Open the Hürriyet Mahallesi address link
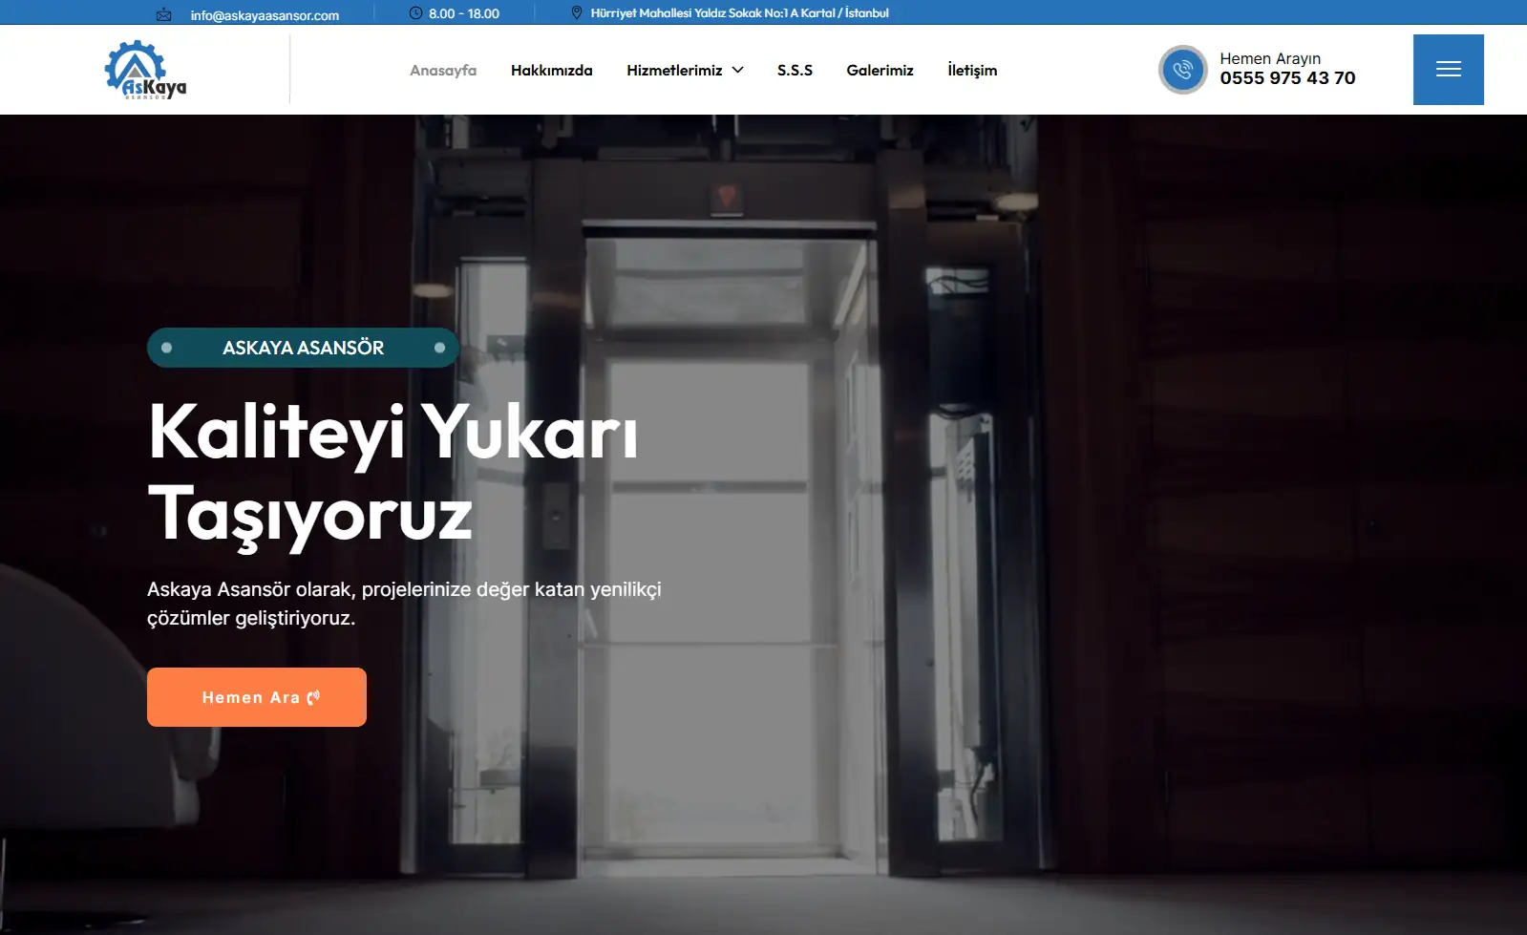The height and width of the screenshot is (935, 1527). click(739, 13)
